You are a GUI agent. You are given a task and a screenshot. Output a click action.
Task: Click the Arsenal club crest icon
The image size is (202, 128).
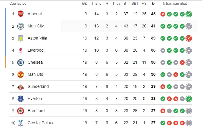pos(21,14)
